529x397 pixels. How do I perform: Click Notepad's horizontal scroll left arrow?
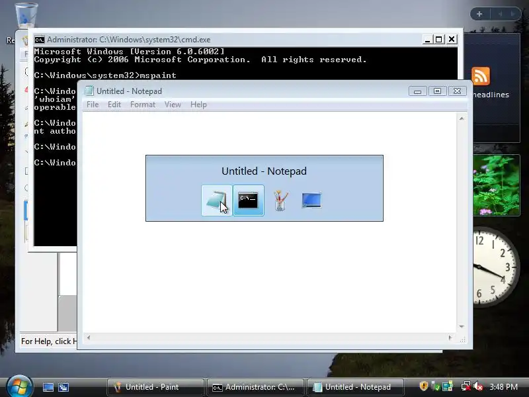(89, 337)
